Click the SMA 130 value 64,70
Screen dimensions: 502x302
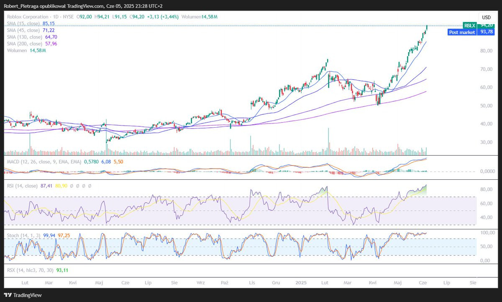tap(50, 37)
